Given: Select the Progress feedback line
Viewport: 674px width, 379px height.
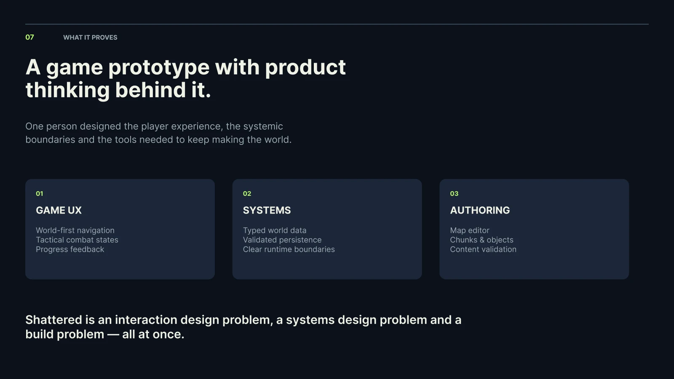Looking at the screenshot, I should (70, 249).
